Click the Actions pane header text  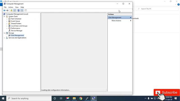[x=111, y=14]
